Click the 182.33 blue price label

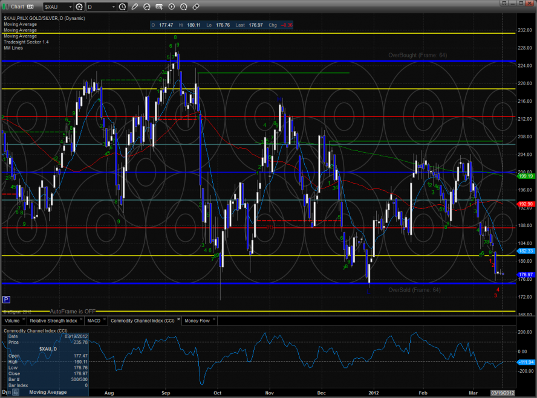[x=525, y=251]
